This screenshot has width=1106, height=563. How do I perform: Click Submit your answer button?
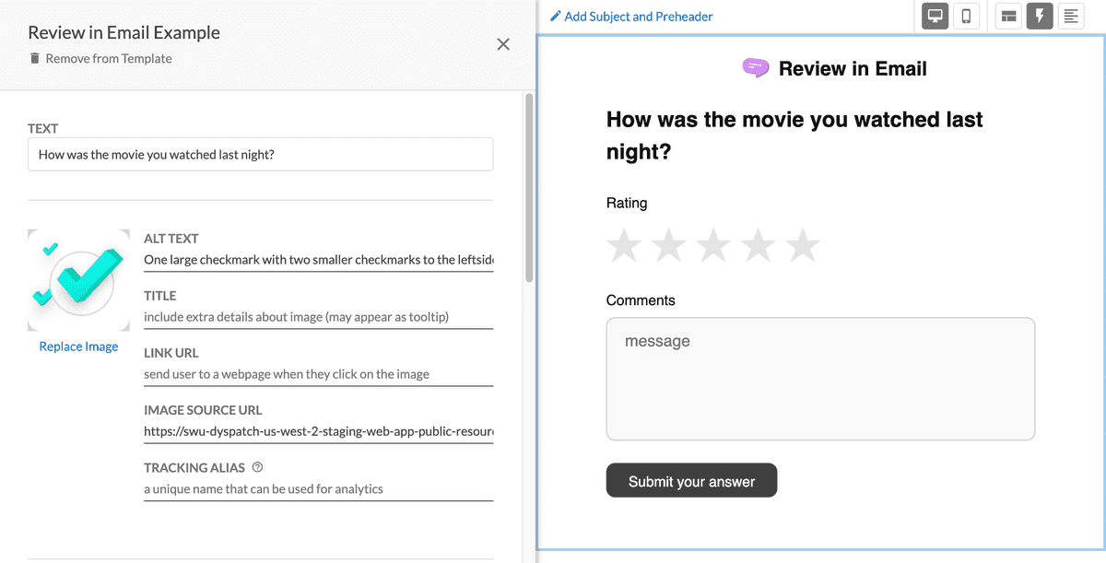click(x=691, y=481)
